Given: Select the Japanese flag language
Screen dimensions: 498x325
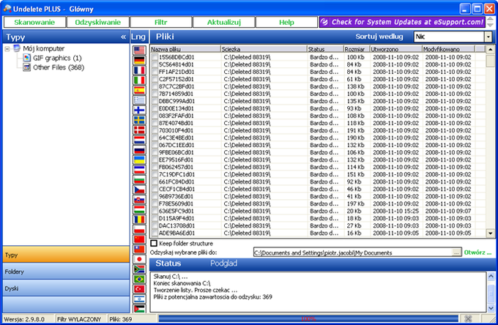Looking at the screenshot, I should [x=139, y=259].
